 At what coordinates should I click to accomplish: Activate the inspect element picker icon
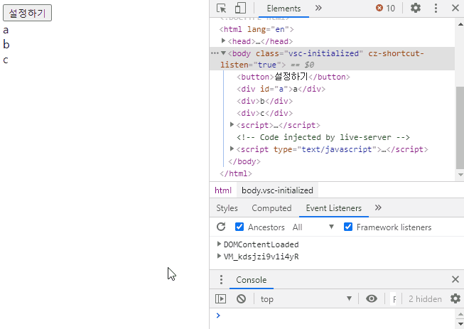[222, 8]
